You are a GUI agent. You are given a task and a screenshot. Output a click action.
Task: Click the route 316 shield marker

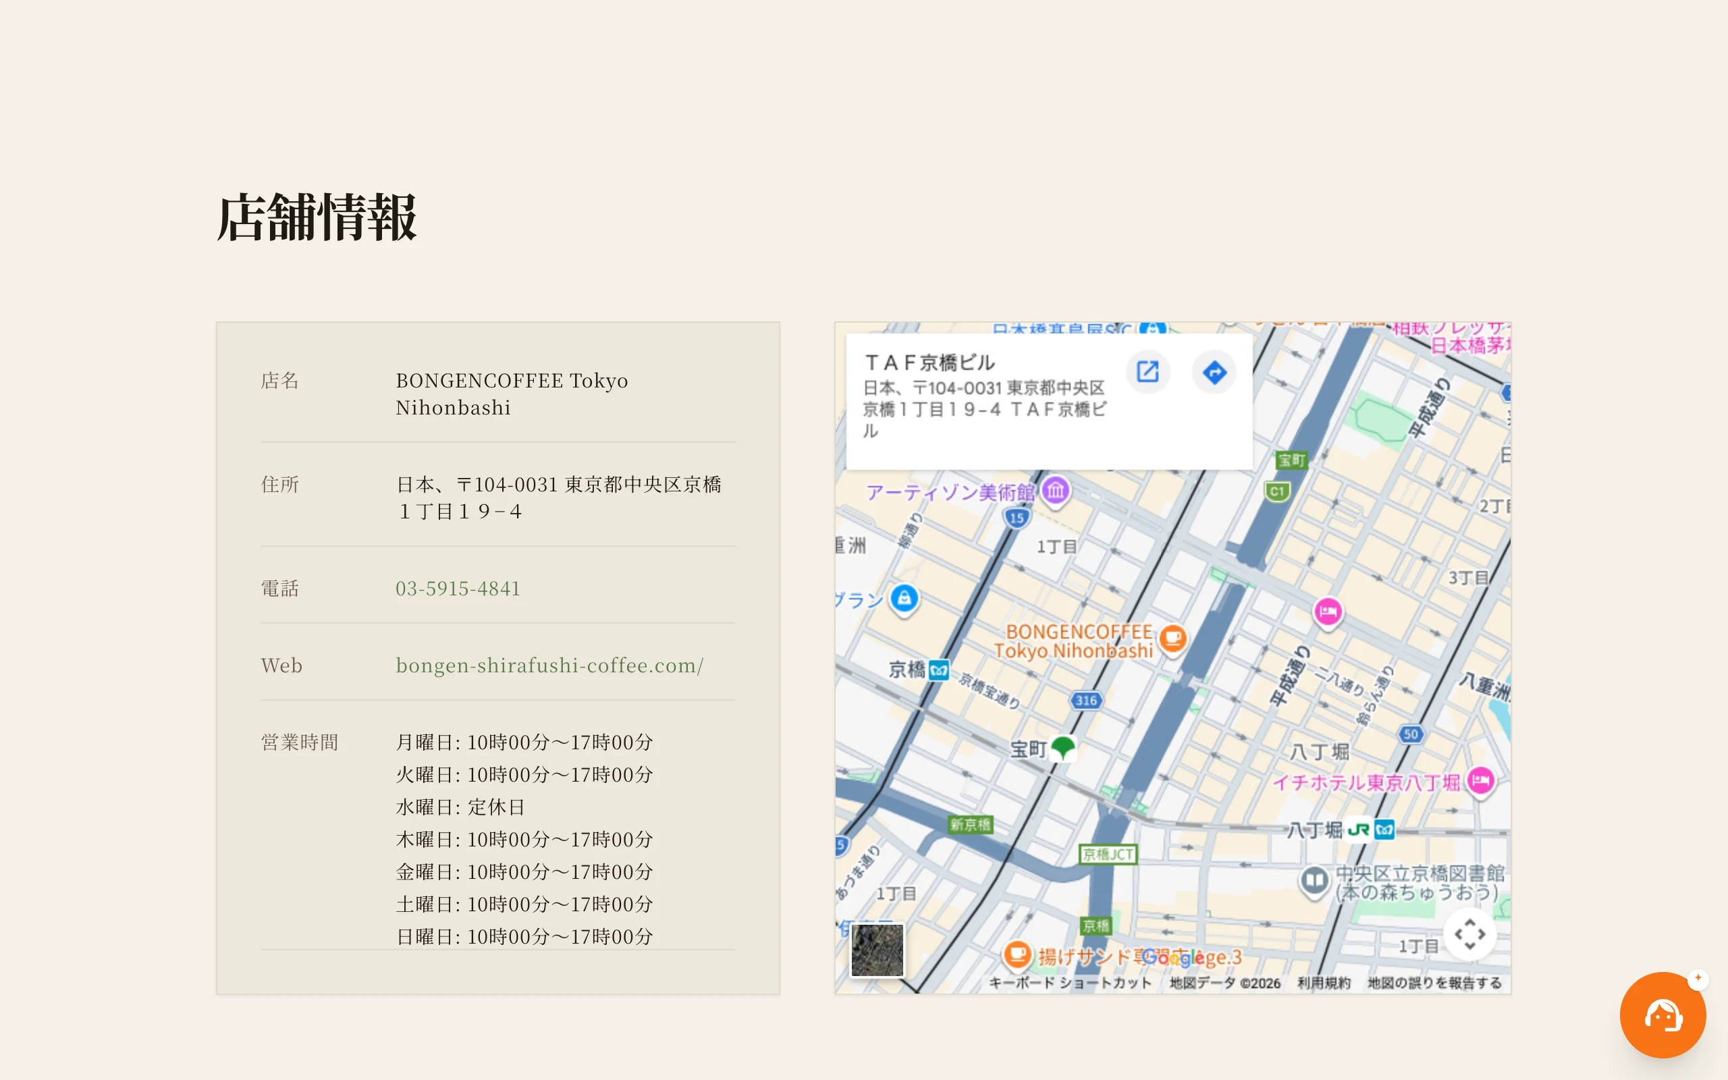[x=1086, y=701]
